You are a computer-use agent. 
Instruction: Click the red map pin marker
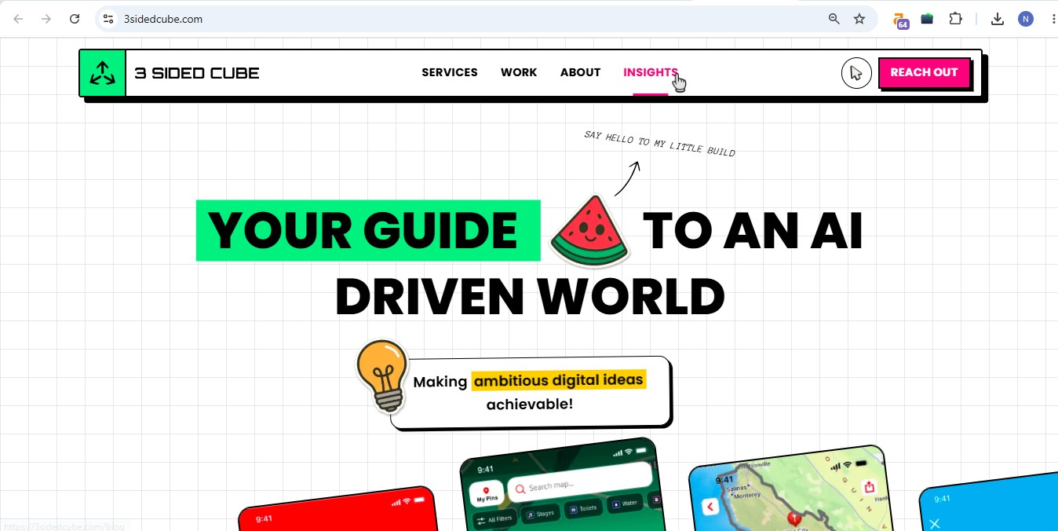793,518
